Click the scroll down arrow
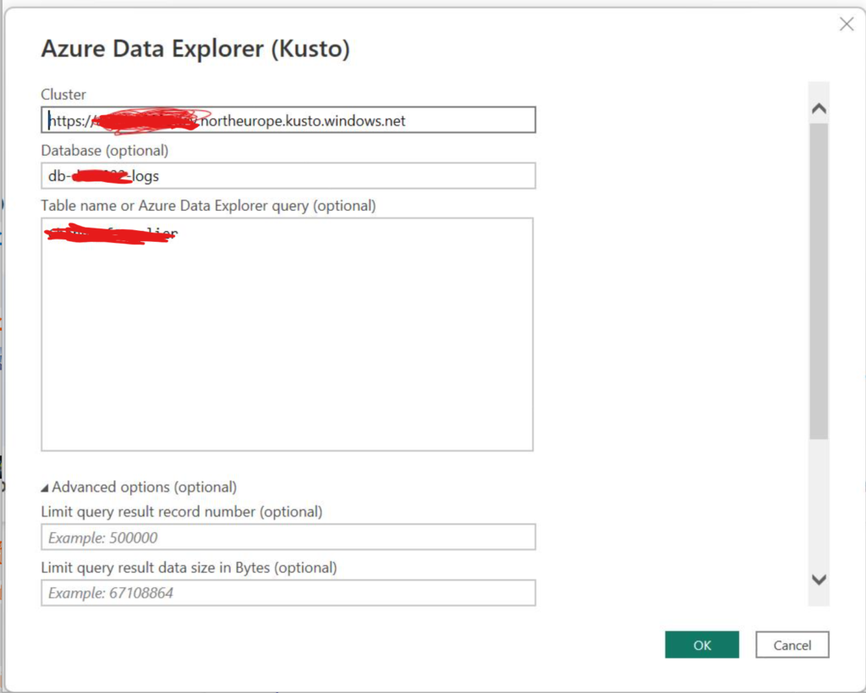This screenshot has width=866, height=693. tap(819, 579)
